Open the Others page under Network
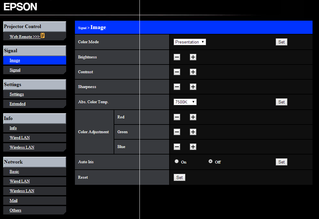Screen dimensions: 319x219 (x=15, y=210)
